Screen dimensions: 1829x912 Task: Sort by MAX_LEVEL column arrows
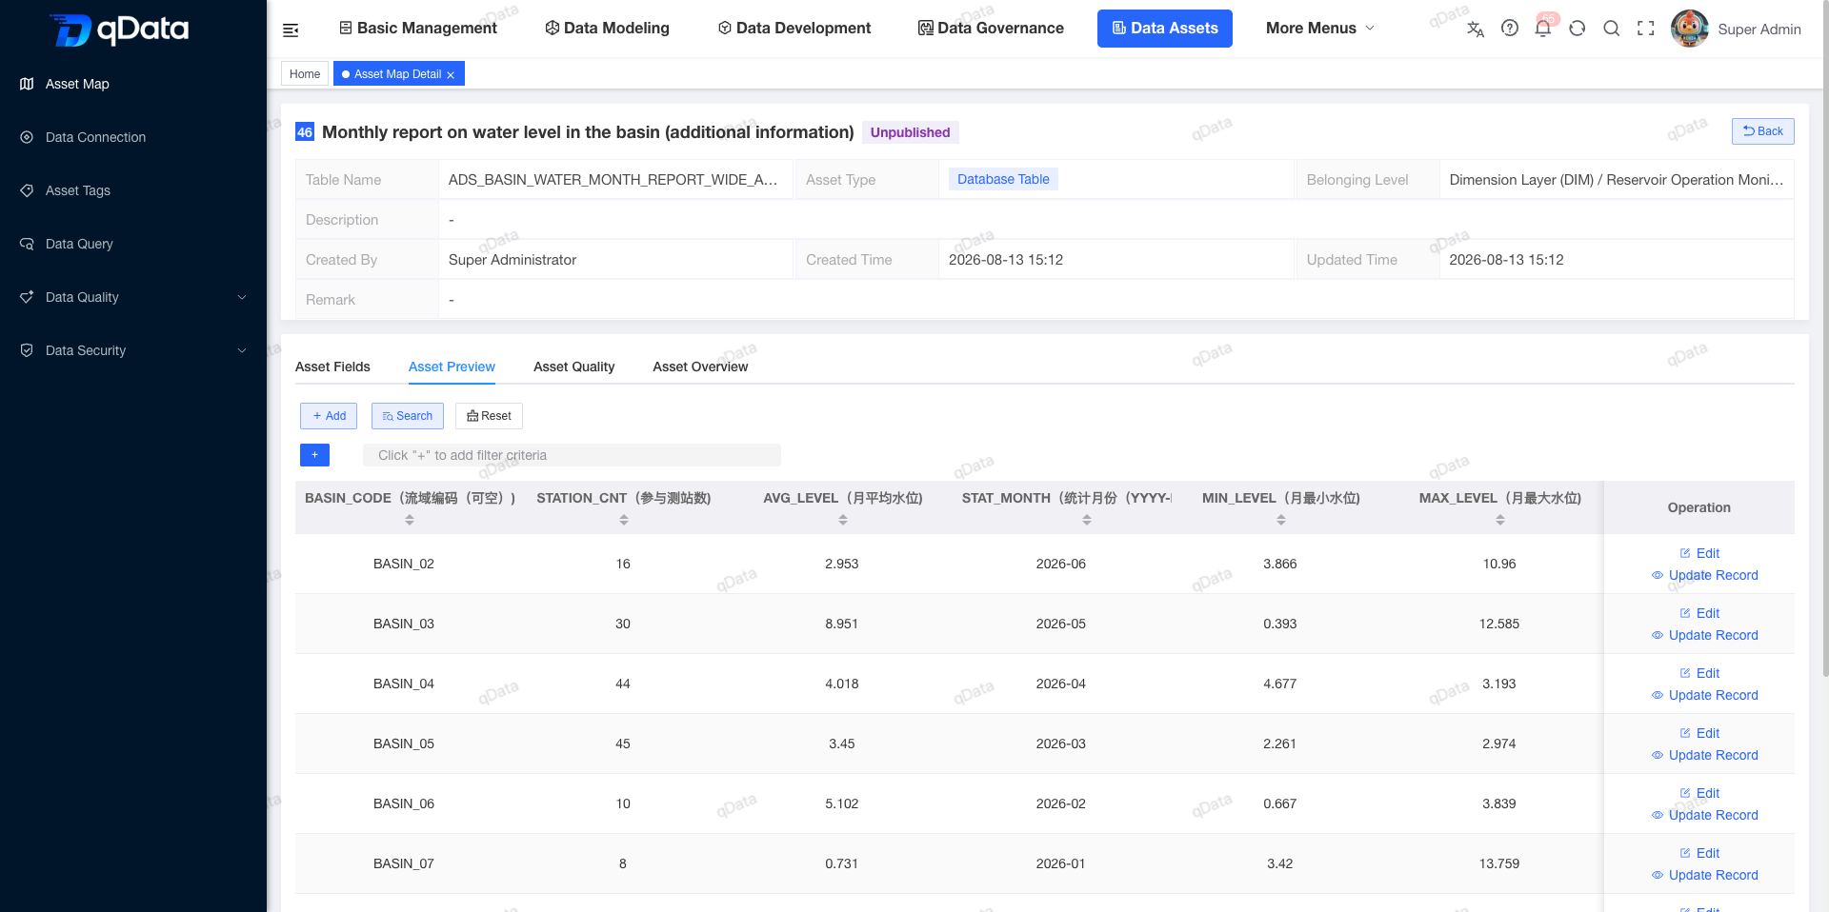(x=1500, y=520)
